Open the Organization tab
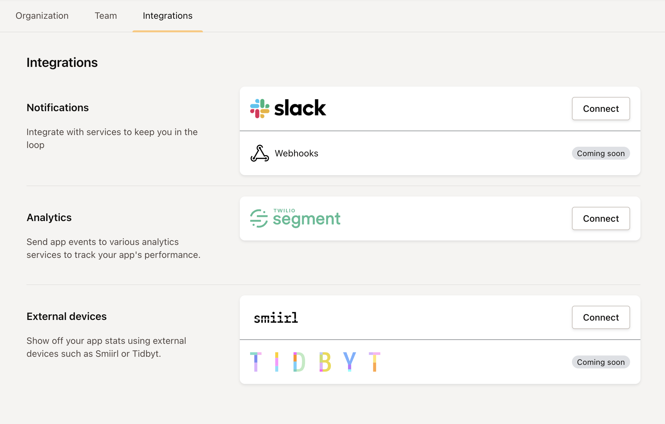665x424 pixels. 42,16
